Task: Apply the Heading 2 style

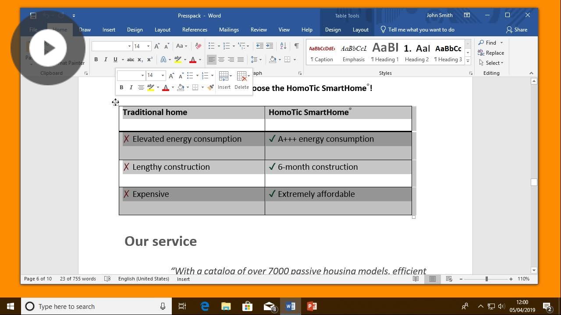Action: pyautogui.click(x=416, y=52)
